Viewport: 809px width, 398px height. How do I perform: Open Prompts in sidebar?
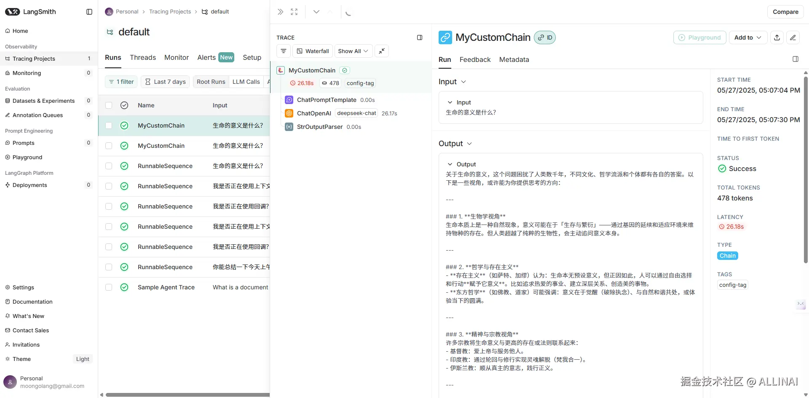49,143
